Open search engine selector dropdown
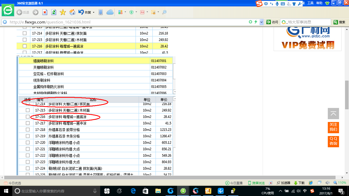 (x=284, y=22)
